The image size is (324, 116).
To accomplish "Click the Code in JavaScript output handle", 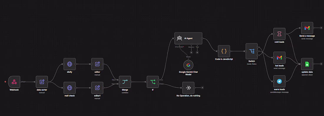I will point(230,51).
